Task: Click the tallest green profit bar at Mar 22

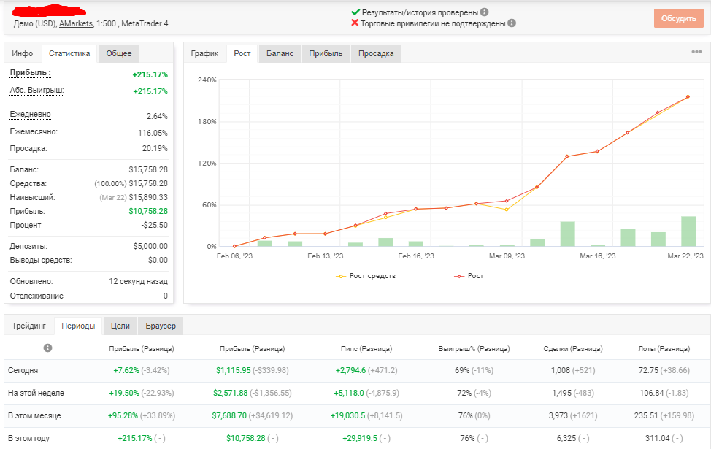Action: click(688, 231)
